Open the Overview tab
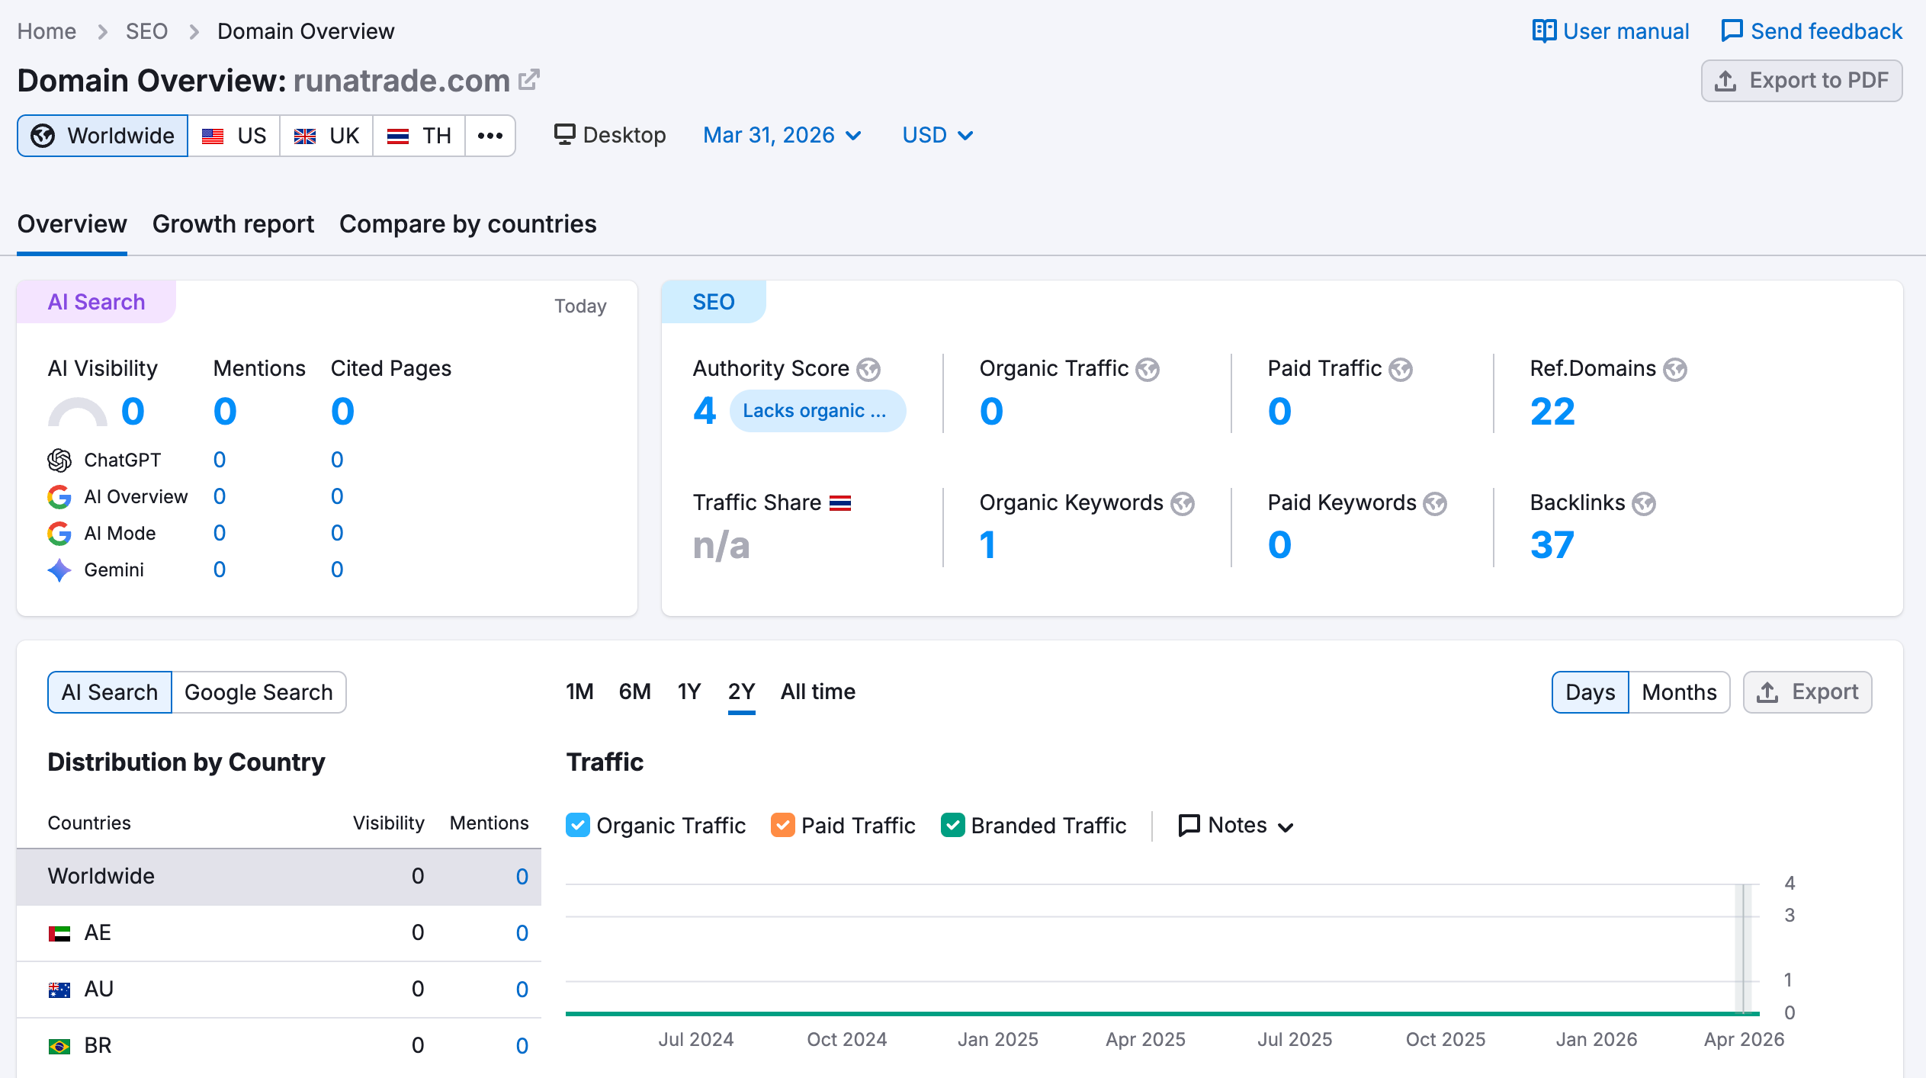The width and height of the screenshot is (1926, 1078). (x=72, y=224)
